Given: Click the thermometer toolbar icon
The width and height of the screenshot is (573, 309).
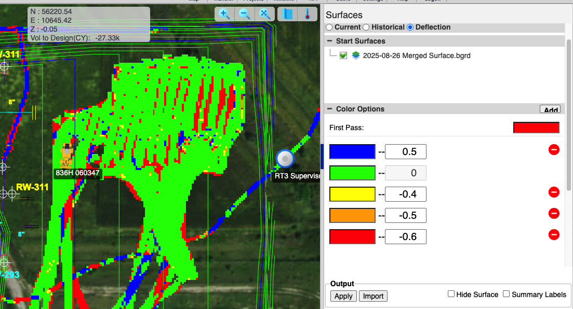Looking at the screenshot, I should [x=308, y=14].
